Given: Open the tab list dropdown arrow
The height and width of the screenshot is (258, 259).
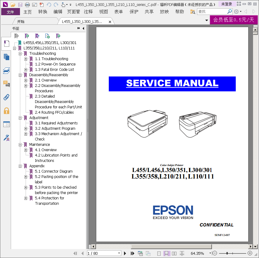Looking at the screenshot, I should coord(207,20).
